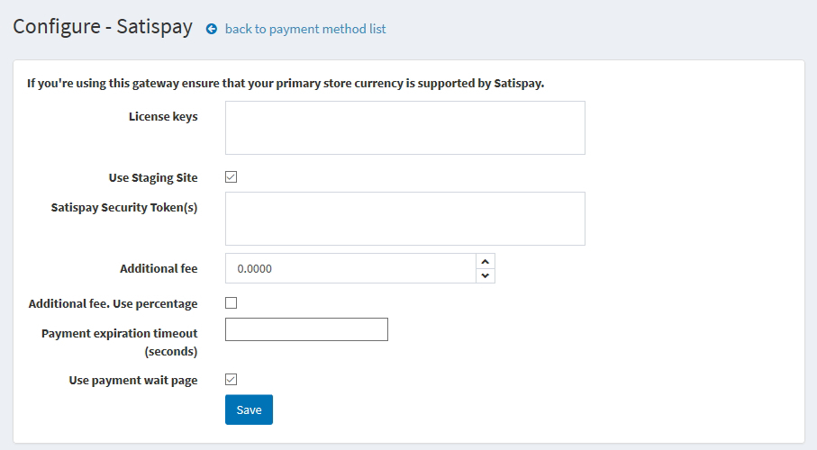Click the Additional fee label
Image resolution: width=817 pixels, height=450 pixels.
click(x=159, y=269)
